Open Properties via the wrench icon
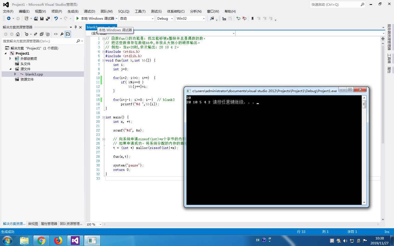The width and height of the screenshot is (394, 246). coord(62,34)
